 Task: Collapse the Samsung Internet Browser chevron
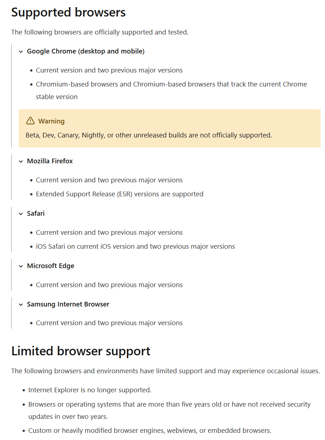[21, 305]
